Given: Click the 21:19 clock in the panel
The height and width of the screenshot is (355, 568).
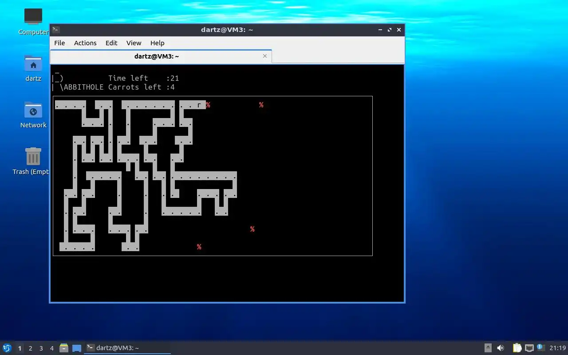Looking at the screenshot, I should pyautogui.click(x=557, y=348).
